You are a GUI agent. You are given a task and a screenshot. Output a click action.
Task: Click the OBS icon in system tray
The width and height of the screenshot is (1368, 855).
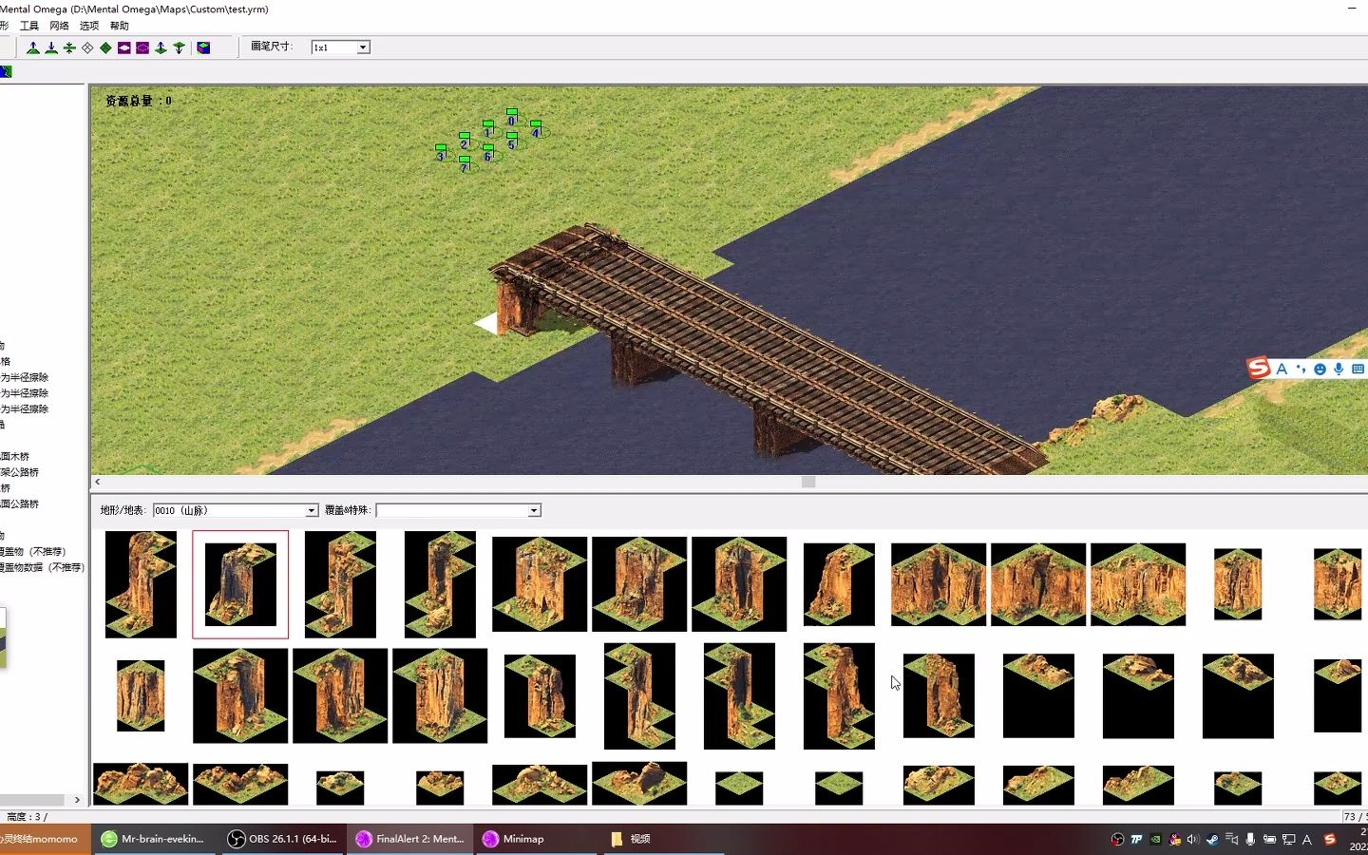click(1117, 840)
